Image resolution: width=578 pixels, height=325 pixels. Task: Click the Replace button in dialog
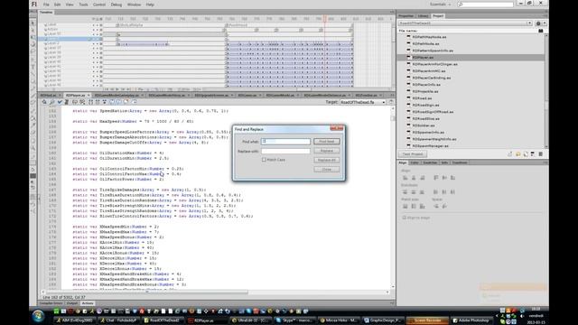(x=327, y=151)
